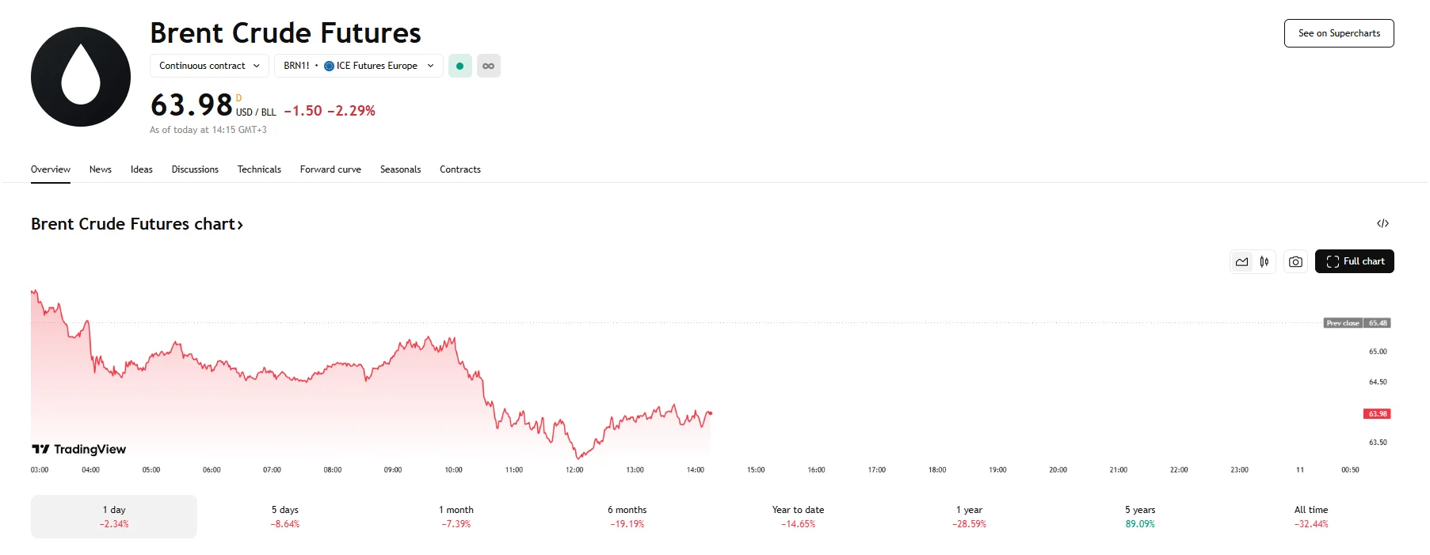Image resolution: width=1430 pixels, height=555 pixels.
Task: Click the continuous contract infinity icon
Action: [x=489, y=66]
